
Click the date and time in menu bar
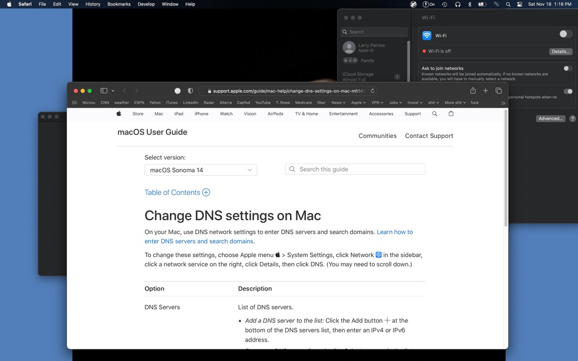(549, 4)
